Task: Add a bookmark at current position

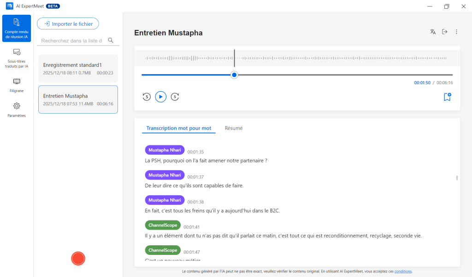Action: 447,97
